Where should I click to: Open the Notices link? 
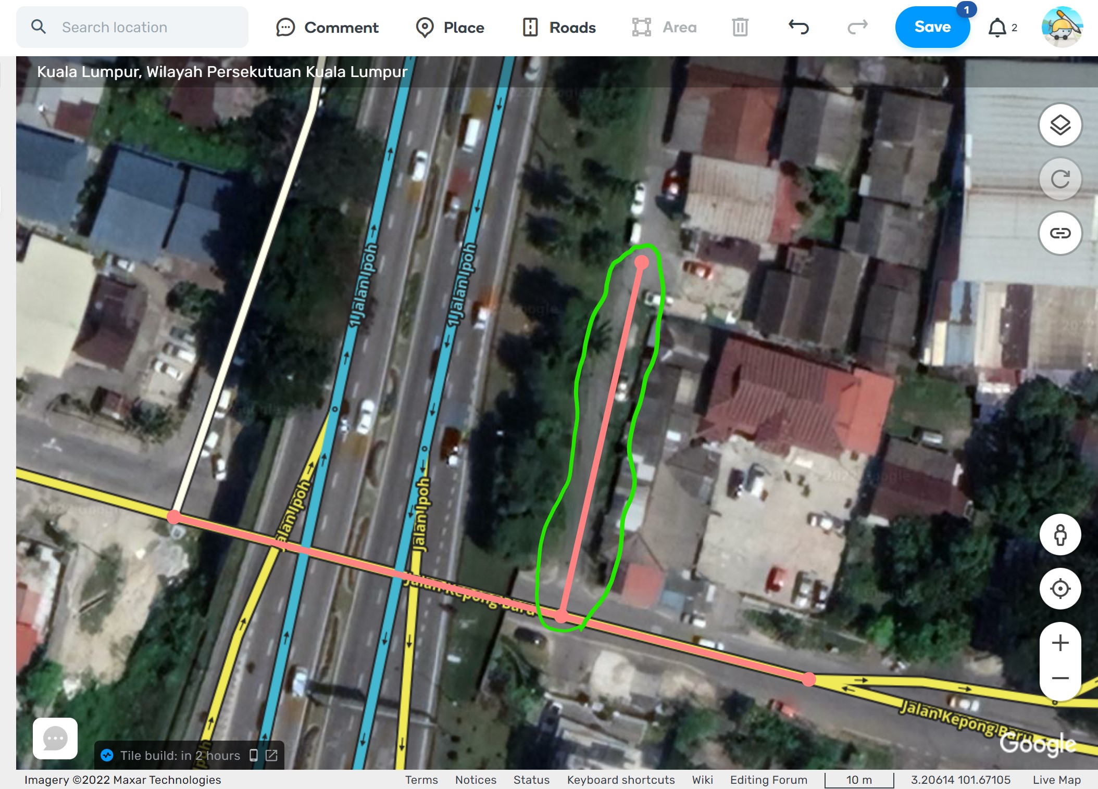pyautogui.click(x=476, y=780)
